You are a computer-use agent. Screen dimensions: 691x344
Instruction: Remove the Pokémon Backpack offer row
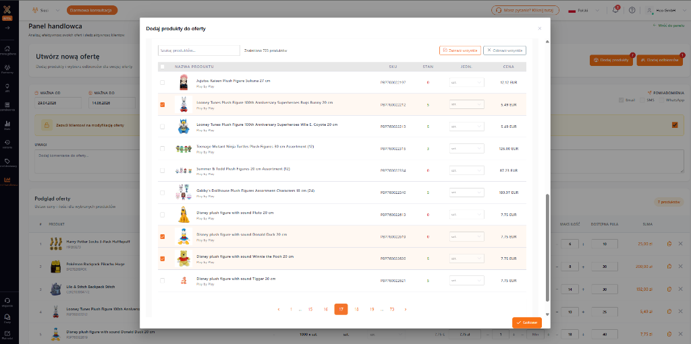pyautogui.click(x=680, y=266)
